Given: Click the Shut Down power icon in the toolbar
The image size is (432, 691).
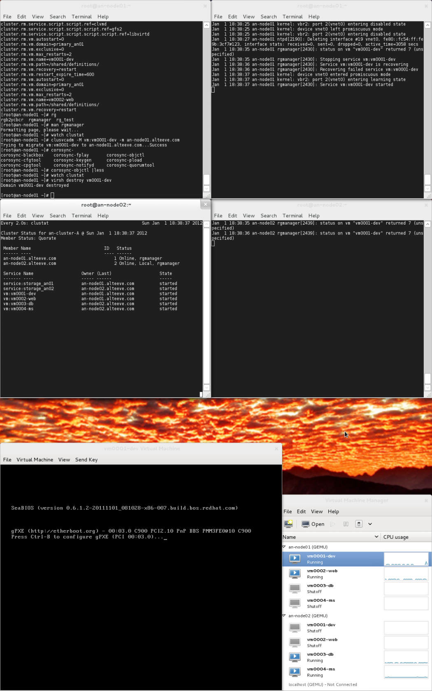Looking at the screenshot, I should [x=359, y=524].
